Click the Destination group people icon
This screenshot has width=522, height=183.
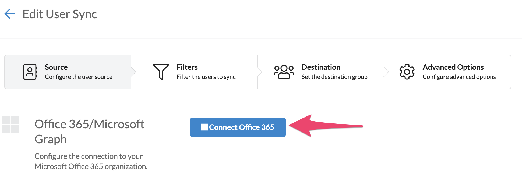284,72
